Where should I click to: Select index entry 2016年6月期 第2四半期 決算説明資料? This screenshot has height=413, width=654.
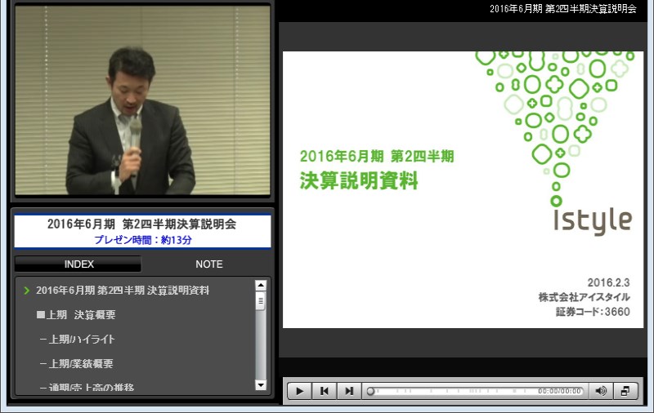tap(123, 291)
